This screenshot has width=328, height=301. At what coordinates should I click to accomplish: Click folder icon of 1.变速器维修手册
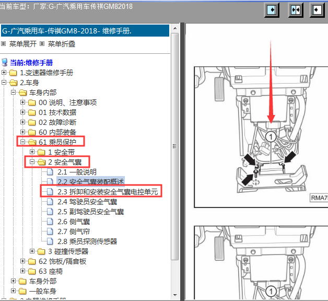pos(13,73)
